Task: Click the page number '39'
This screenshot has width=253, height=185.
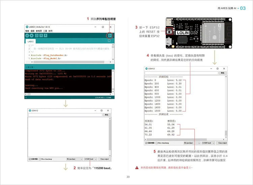Action: point(128,177)
